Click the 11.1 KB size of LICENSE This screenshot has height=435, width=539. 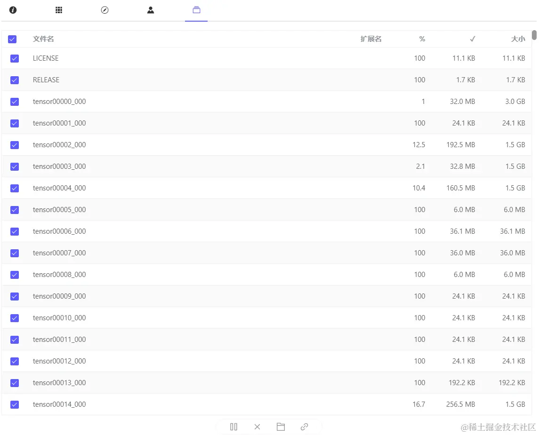tap(514, 58)
